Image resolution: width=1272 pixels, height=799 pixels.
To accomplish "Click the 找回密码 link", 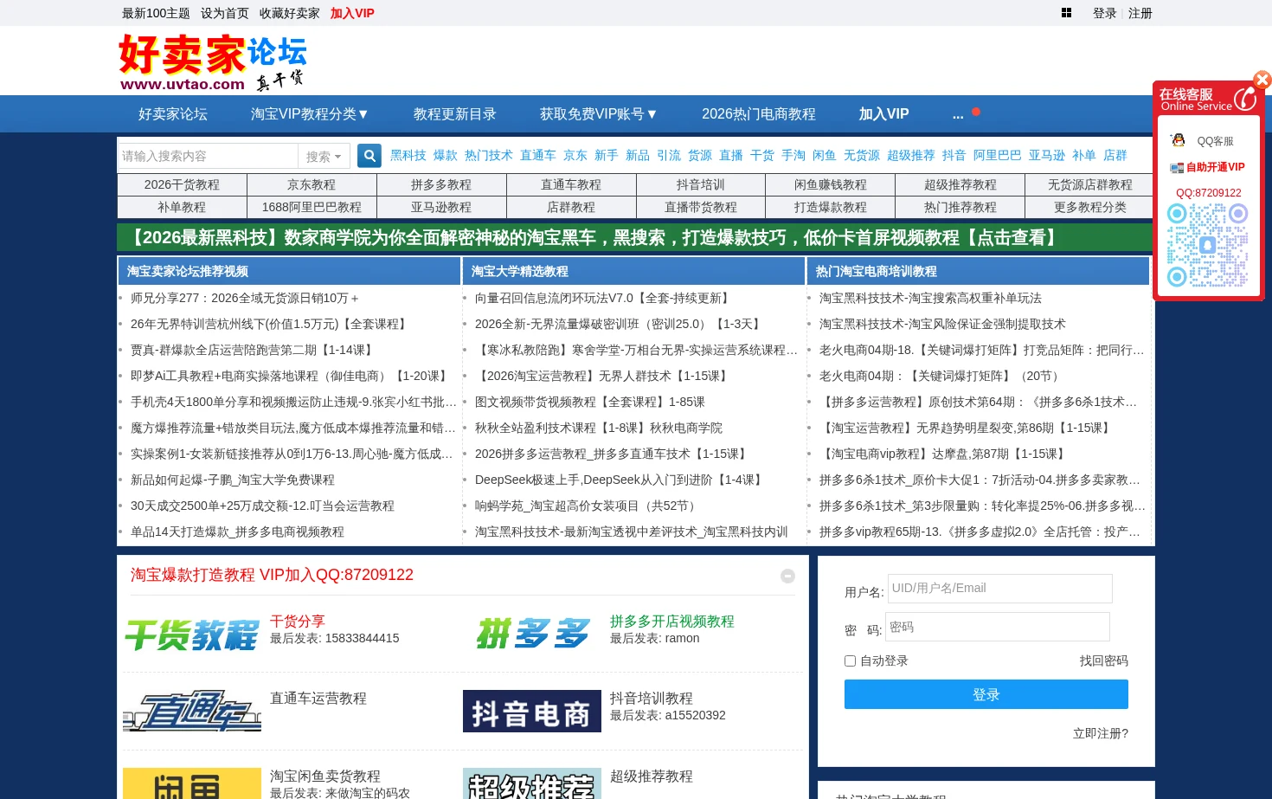I will [x=1104, y=660].
